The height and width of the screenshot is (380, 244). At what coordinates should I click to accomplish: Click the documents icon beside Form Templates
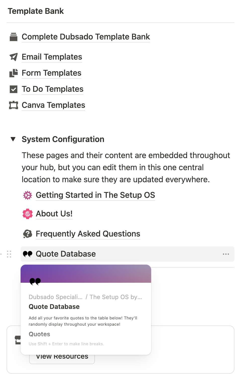point(14,73)
